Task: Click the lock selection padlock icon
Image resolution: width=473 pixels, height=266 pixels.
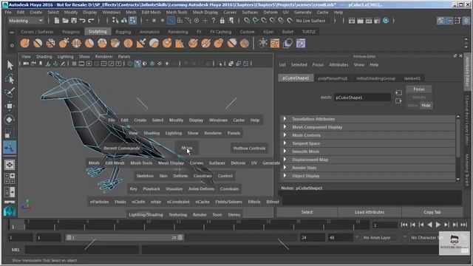Action: (x=222, y=21)
